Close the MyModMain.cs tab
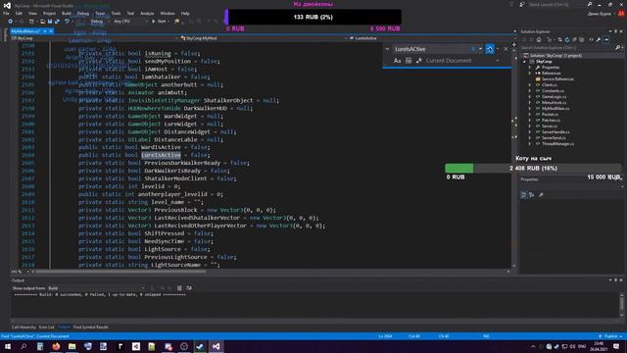Viewport: 627px width, 353px height. tap(51, 31)
